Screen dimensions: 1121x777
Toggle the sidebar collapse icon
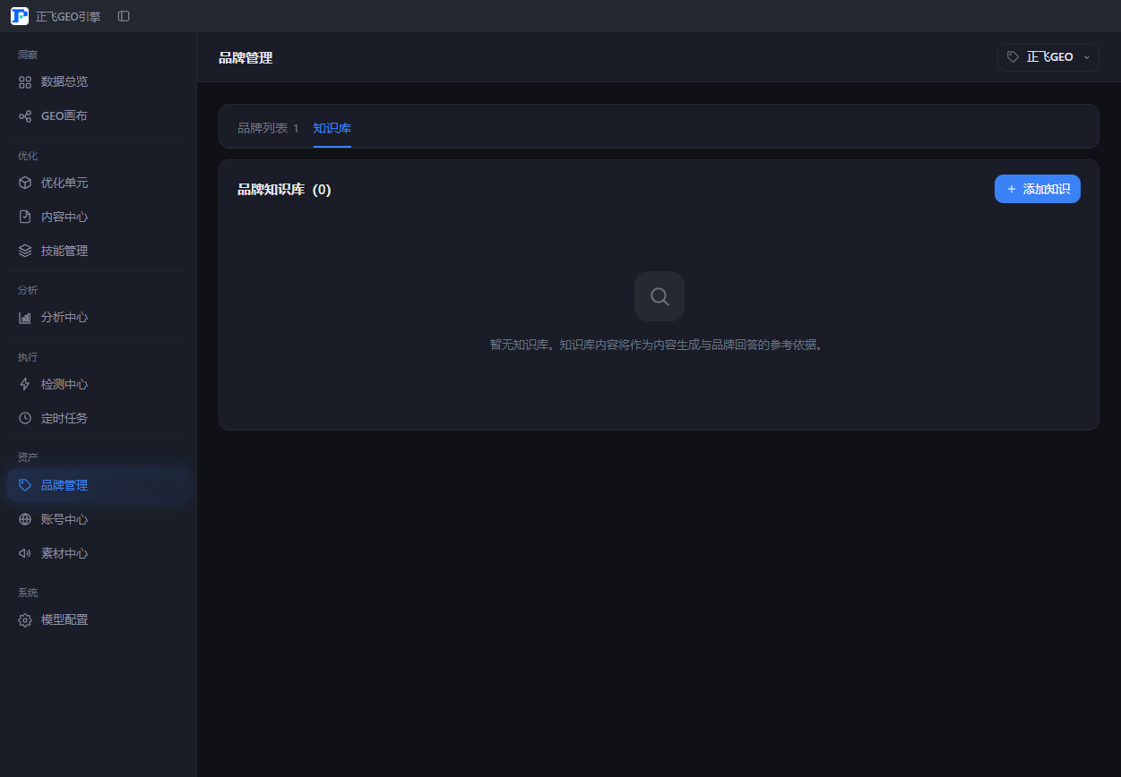pos(124,16)
